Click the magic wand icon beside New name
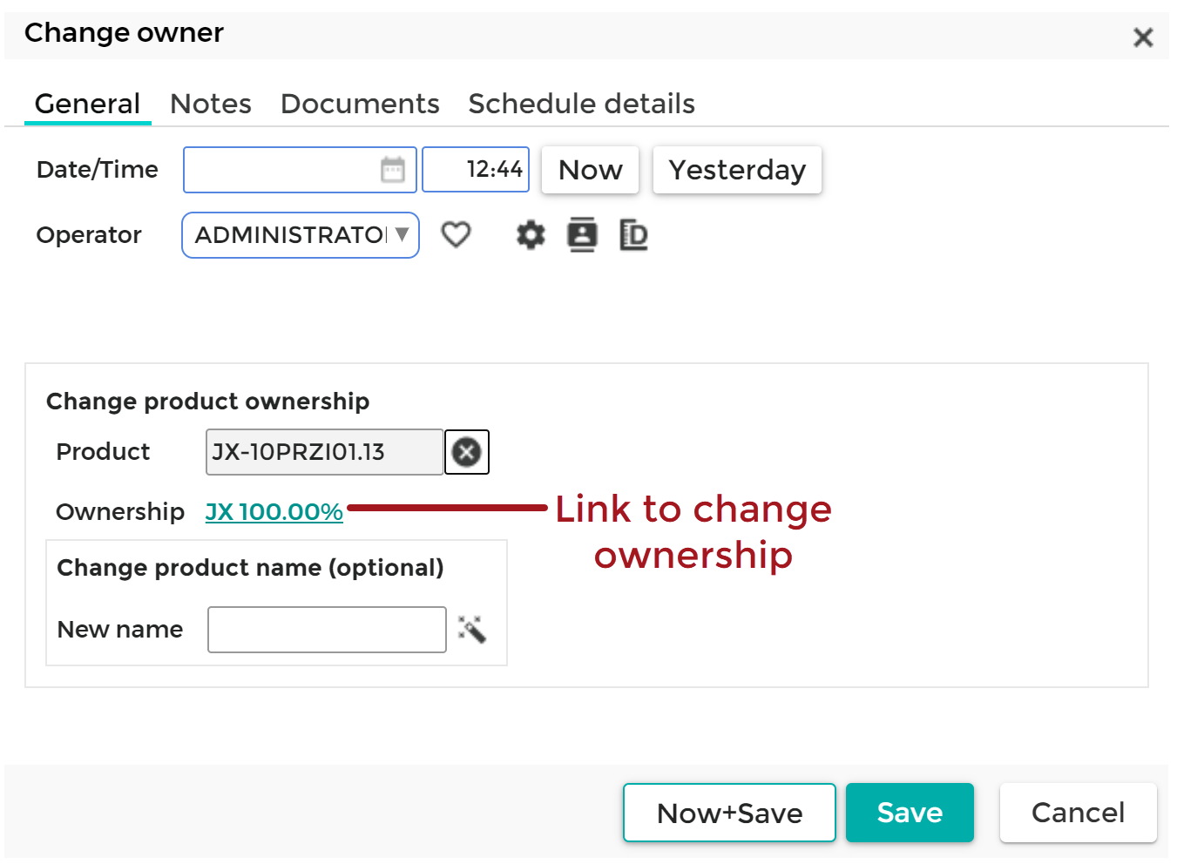The height and width of the screenshot is (864, 1177). 471,629
